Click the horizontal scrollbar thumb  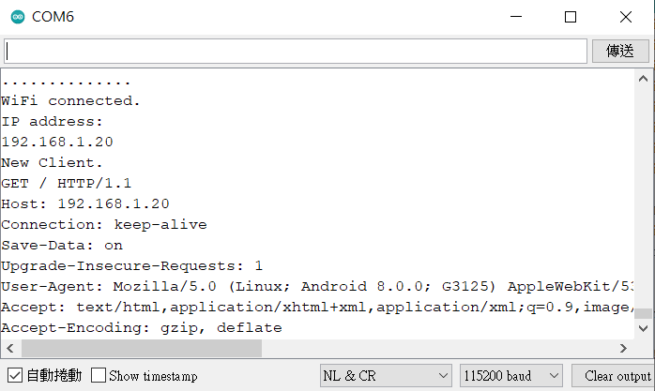click(x=139, y=348)
